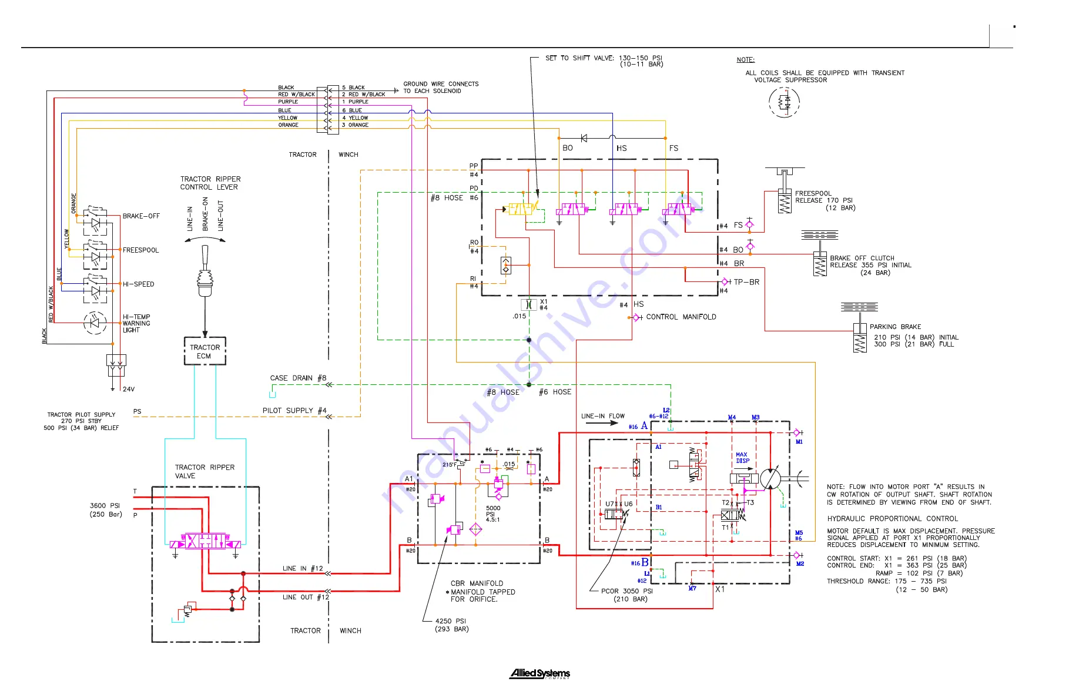Click the relief valve symbol below LINE OUT
Screen dimensions: 1079x698
pos(188,609)
